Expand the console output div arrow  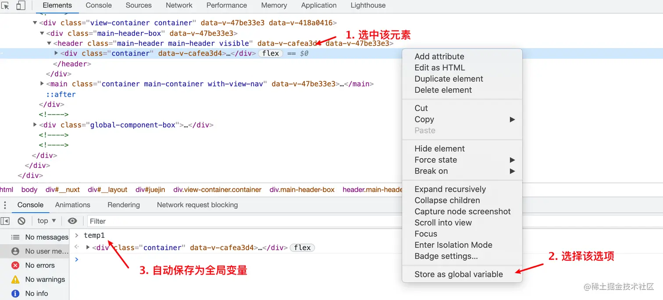[88, 248]
